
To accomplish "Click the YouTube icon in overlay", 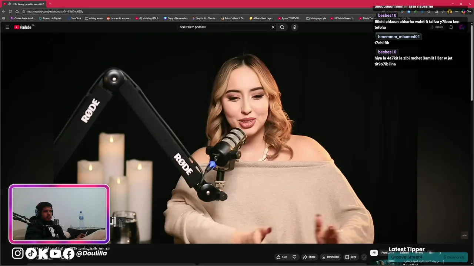I will point(56,253).
